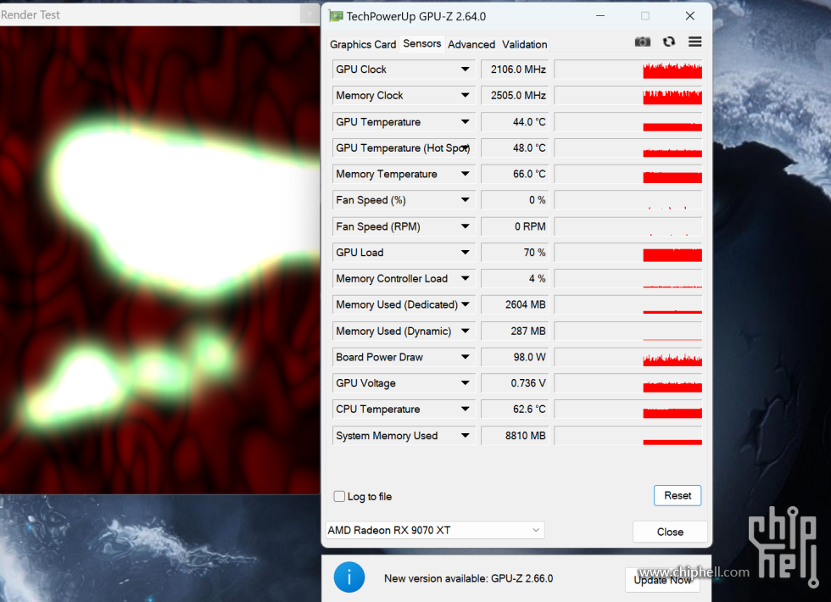The height and width of the screenshot is (602, 831).
Task: Open GPU Temperature (Hot Spot) dropdown
Action: point(465,148)
